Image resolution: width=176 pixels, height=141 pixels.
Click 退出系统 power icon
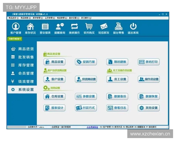[x=133, y=28]
